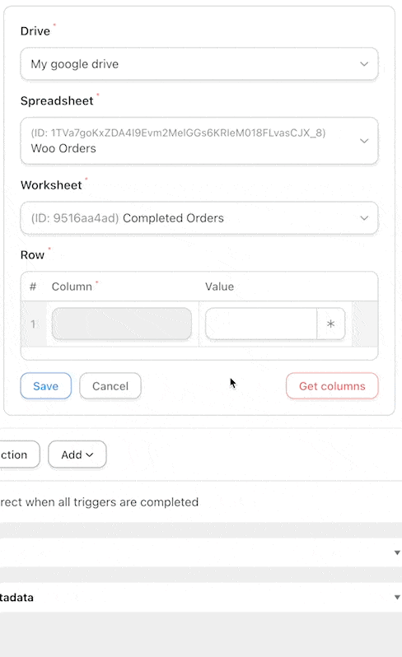This screenshot has height=657, width=402.
Task: Click the chevron inside the Add button
Action: pyautogui.click(x=89, y=454)
